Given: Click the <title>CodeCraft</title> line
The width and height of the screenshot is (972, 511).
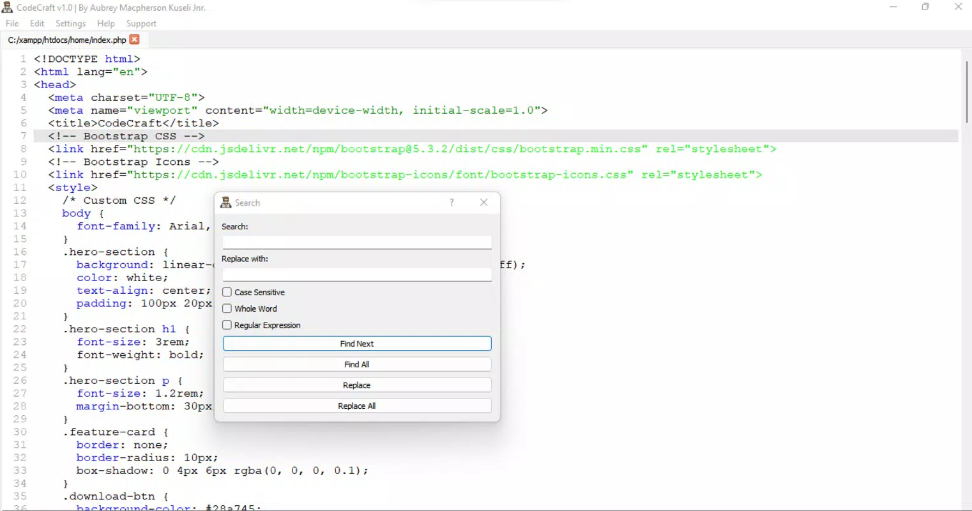Looking at the screenshot, I should (133, 123).
